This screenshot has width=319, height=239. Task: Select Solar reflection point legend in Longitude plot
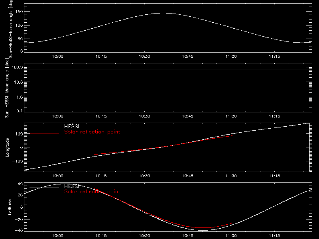92,132
